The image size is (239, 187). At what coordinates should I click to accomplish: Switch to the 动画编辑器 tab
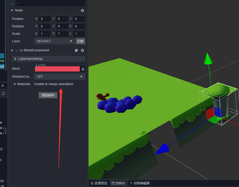140,183
